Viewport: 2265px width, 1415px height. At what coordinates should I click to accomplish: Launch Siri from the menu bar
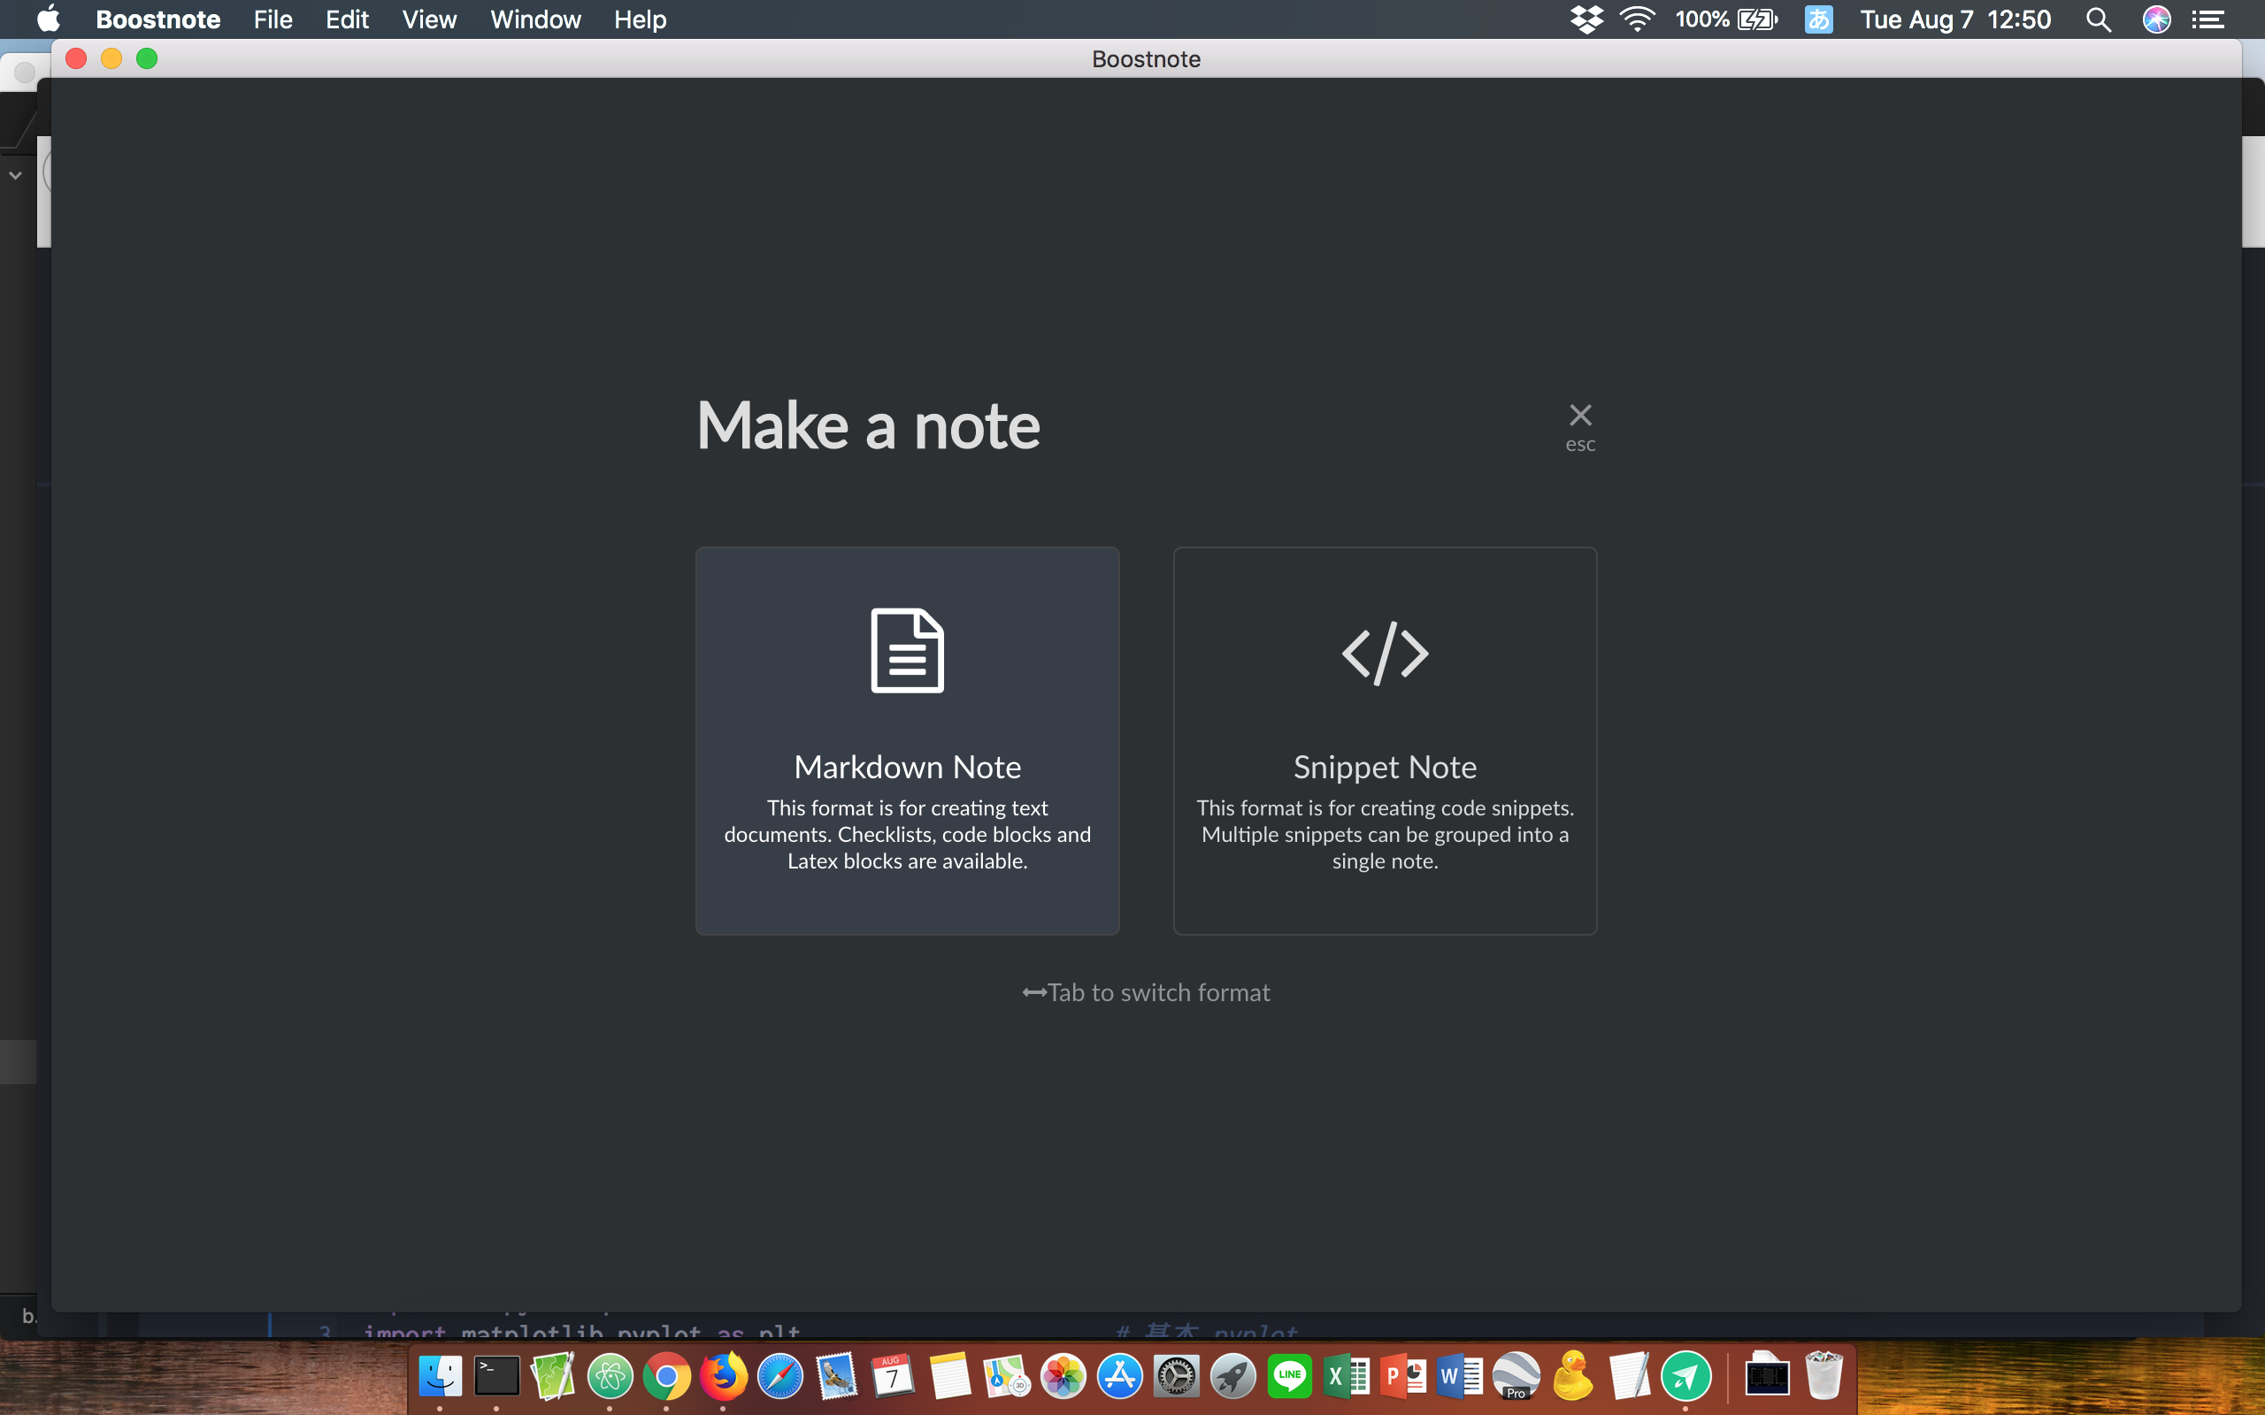(x=2156, y=19)
